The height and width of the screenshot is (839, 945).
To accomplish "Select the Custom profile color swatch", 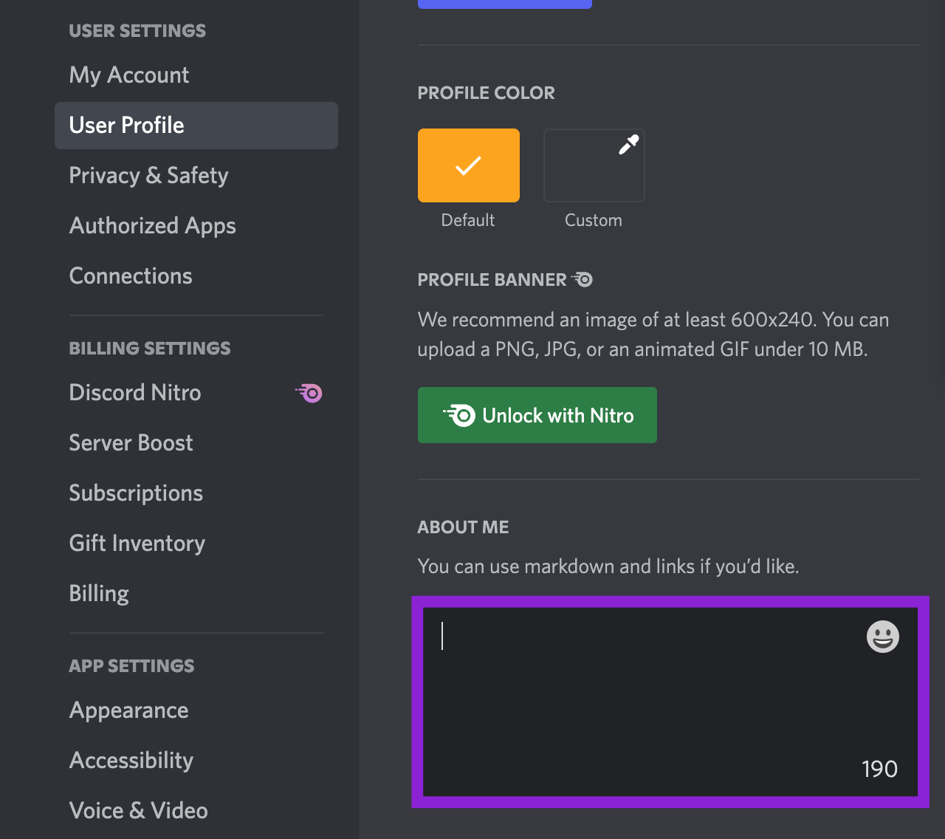I will point(594,165).
